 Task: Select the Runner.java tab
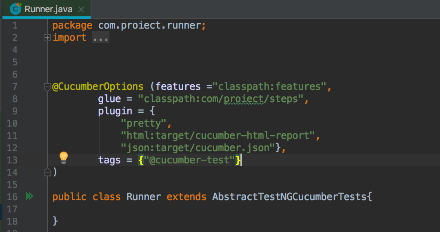[x=48, y=9]
